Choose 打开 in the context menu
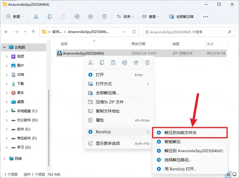Screen dimensions: 239x178 coord(119,75)
